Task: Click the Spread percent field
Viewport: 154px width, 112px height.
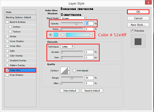Action: (89, 52)
